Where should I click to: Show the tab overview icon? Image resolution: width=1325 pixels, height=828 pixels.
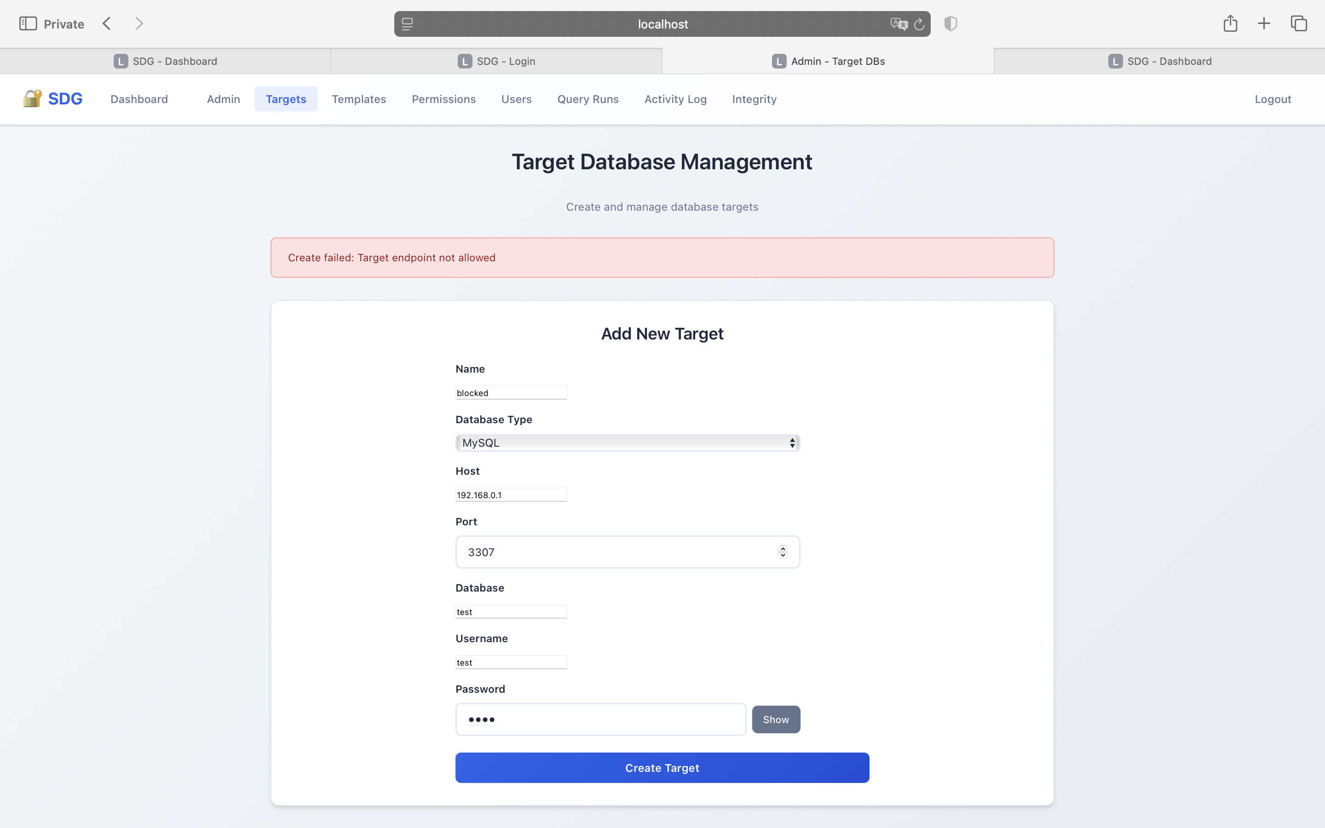(x=1299, y=23)
